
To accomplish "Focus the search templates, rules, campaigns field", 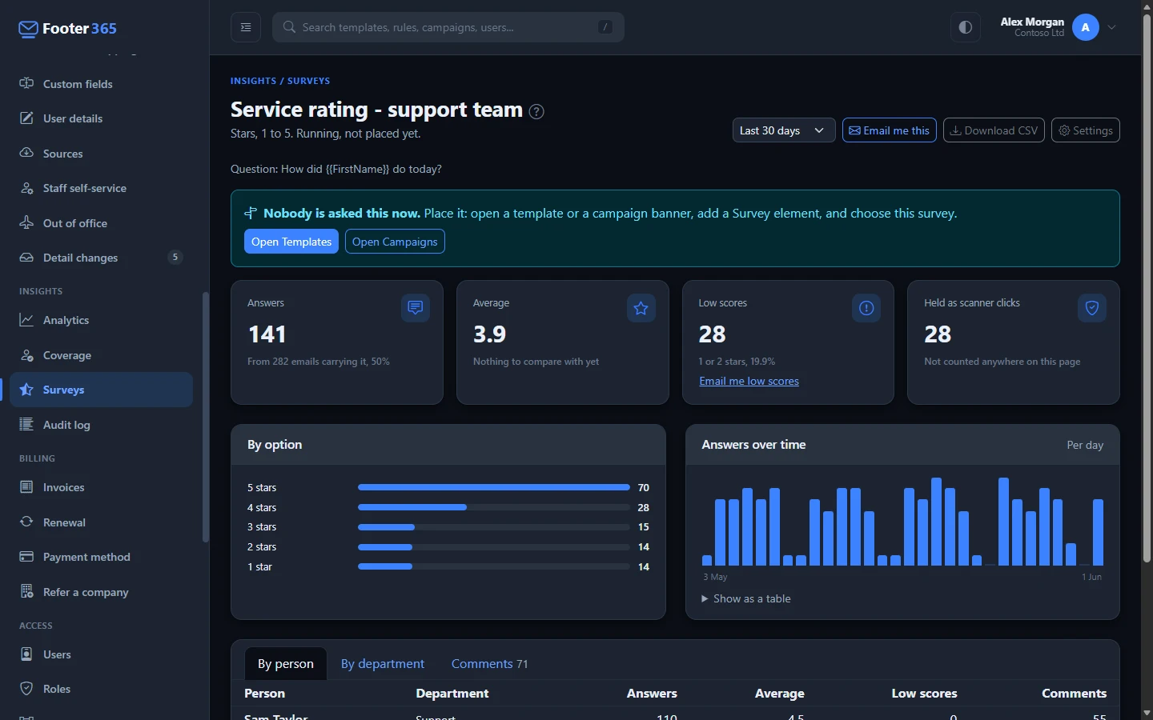I will click(448, 27).
